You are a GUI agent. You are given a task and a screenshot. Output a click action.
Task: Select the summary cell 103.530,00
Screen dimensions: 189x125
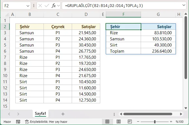[158, 39]
